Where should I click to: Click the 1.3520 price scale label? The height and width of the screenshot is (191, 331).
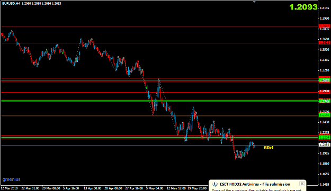point(325,49)
